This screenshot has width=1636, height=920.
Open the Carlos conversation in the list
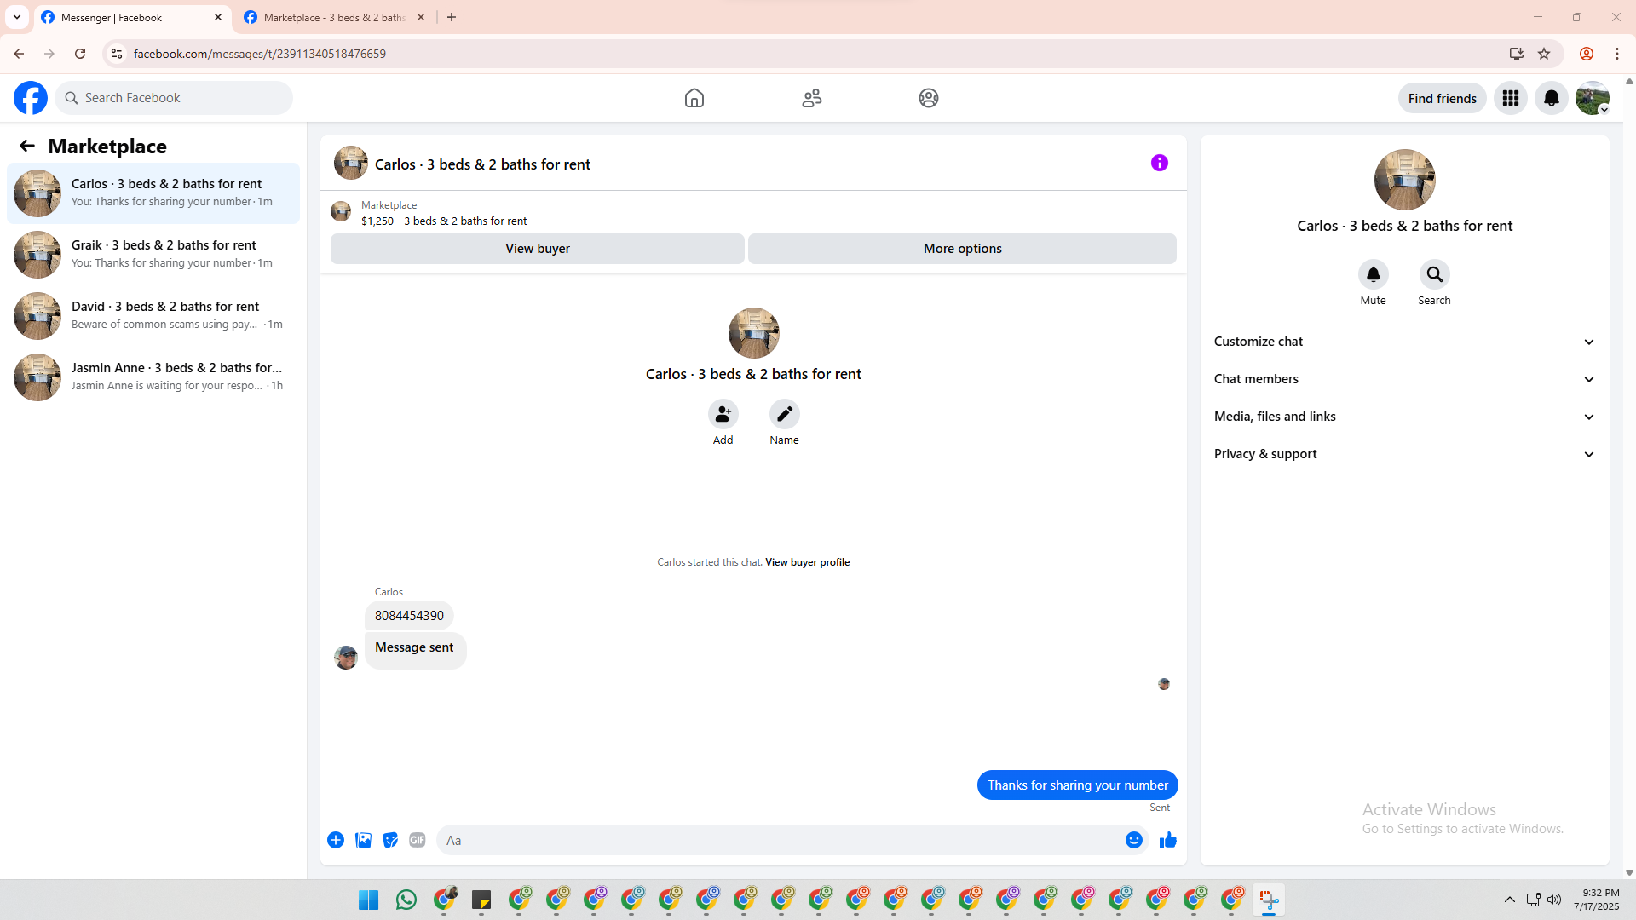(x=153, y=193)
